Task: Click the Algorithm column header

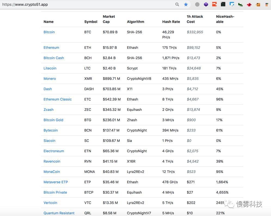Action: click(135, 22)
